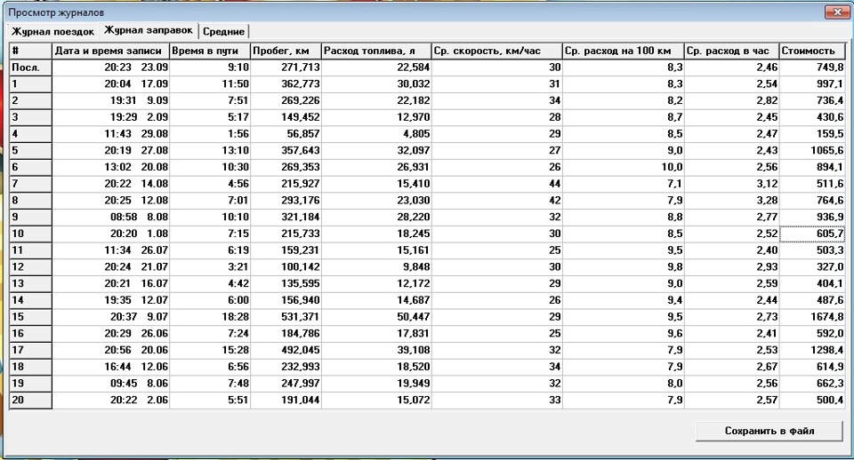Viewport: 854px width, 460px height.
Task: Click mileage cell 56,857
Action: pyautogui.click(x=286, y=134)
